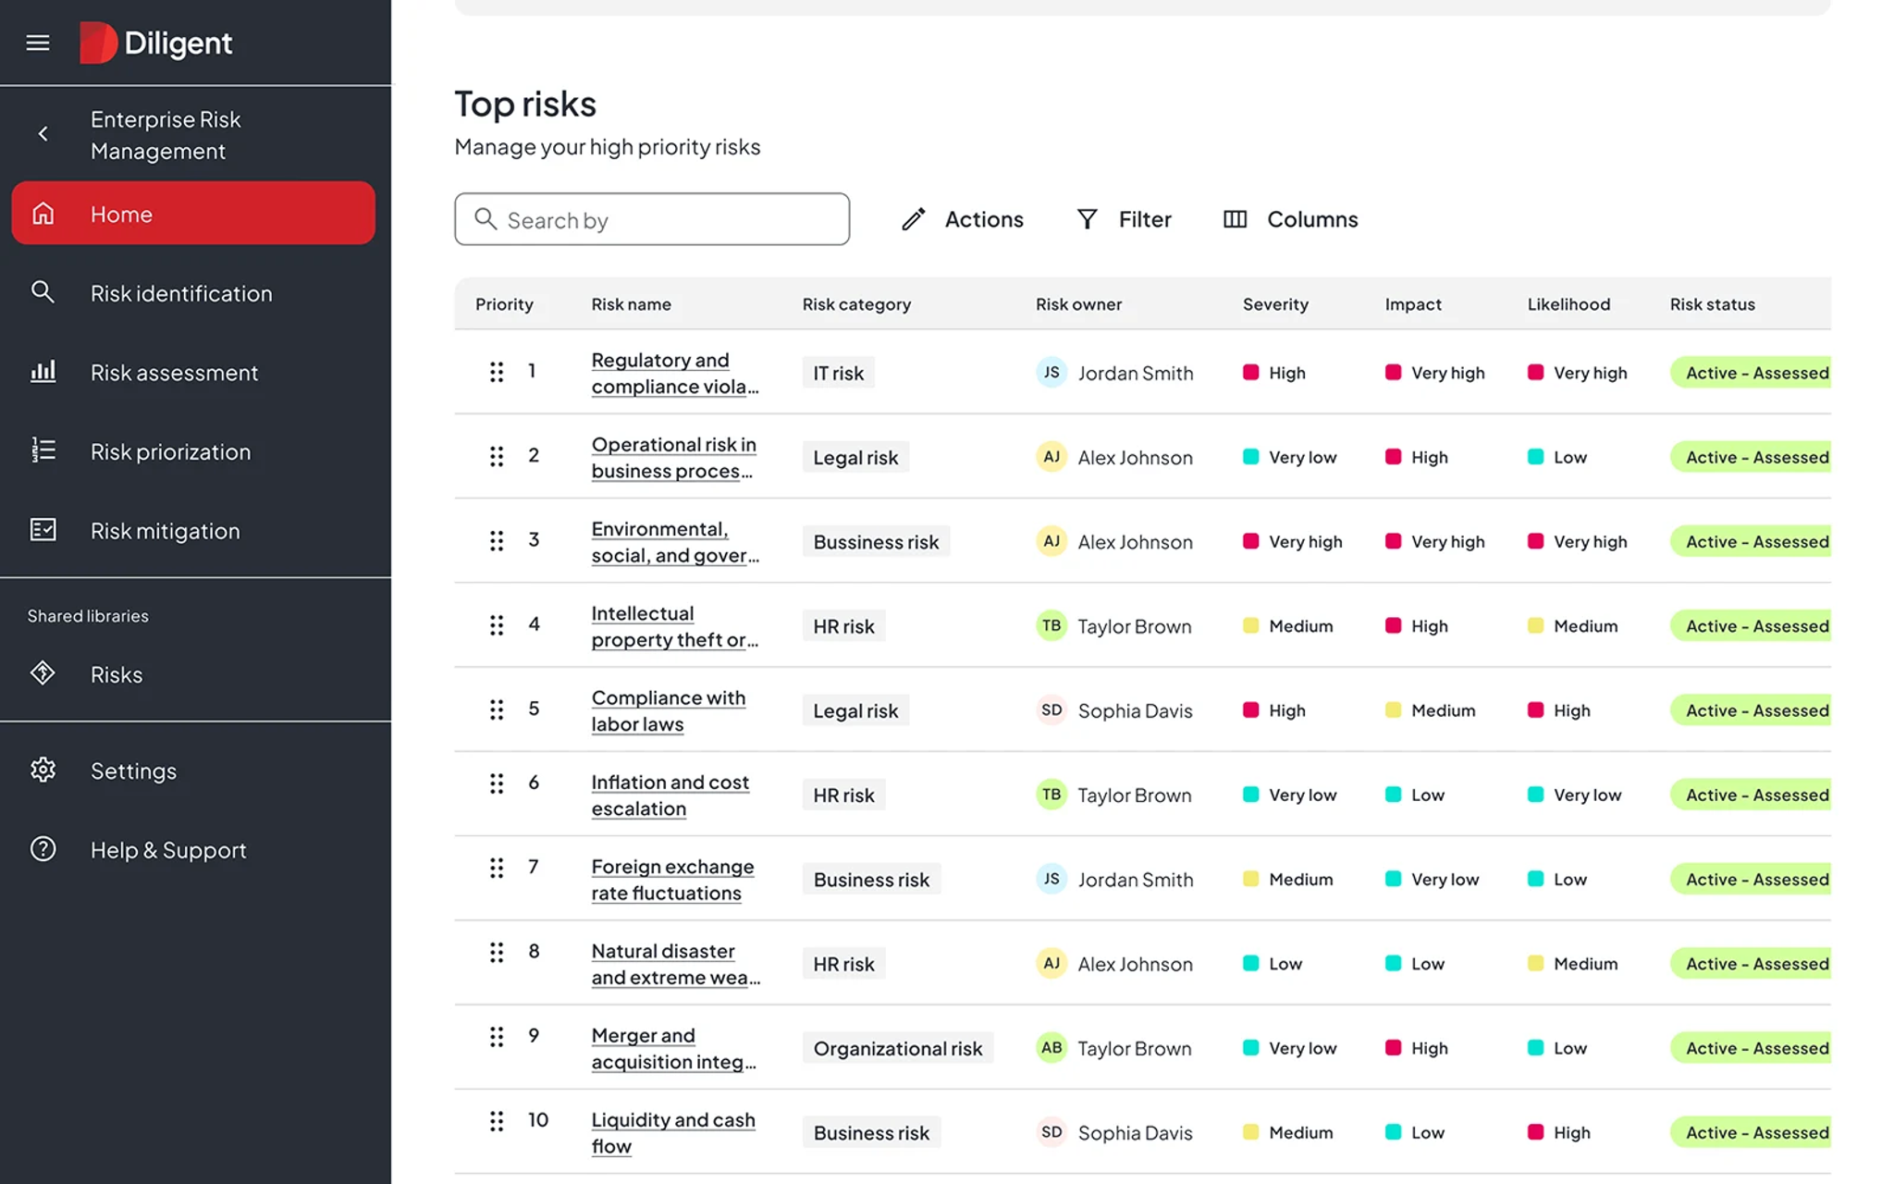Open Foreign exchange rate fluctuations link
The image size is (1894, 1184).
(x=672, y=880)
